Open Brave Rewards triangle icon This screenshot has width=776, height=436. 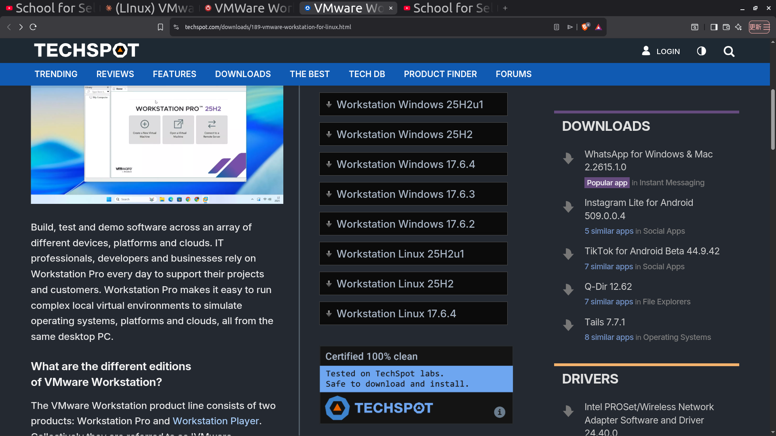[x=599, y=27]
